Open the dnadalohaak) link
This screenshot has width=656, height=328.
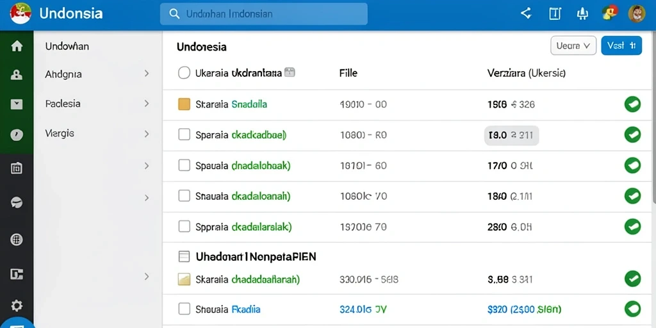[261, 165]
